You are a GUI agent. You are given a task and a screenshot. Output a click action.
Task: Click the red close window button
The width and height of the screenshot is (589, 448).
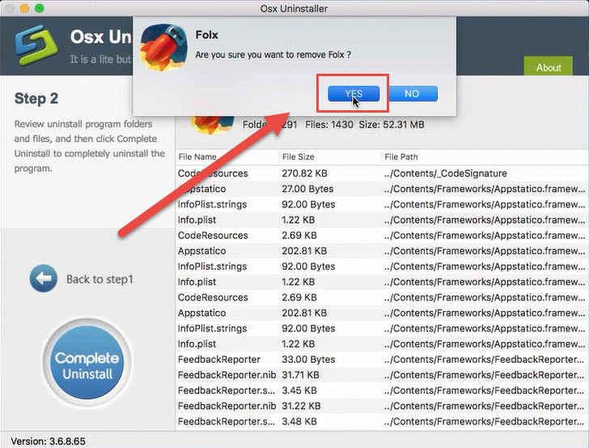(11, 9)
